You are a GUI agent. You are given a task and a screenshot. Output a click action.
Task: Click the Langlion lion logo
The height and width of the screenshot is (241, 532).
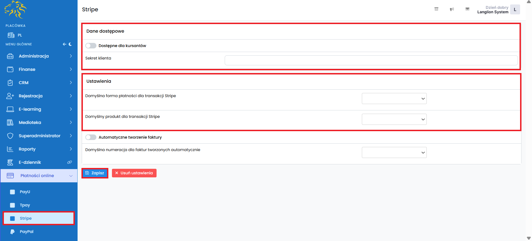[x=16, y=10]
